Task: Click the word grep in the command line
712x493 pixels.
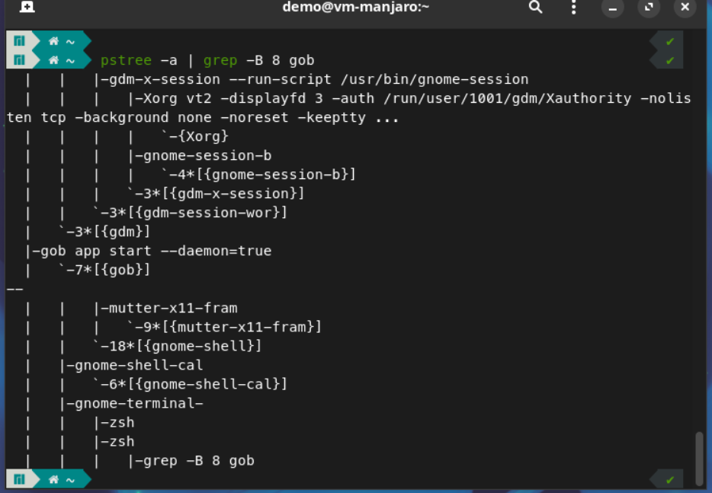Action: [x=221, y=60]
